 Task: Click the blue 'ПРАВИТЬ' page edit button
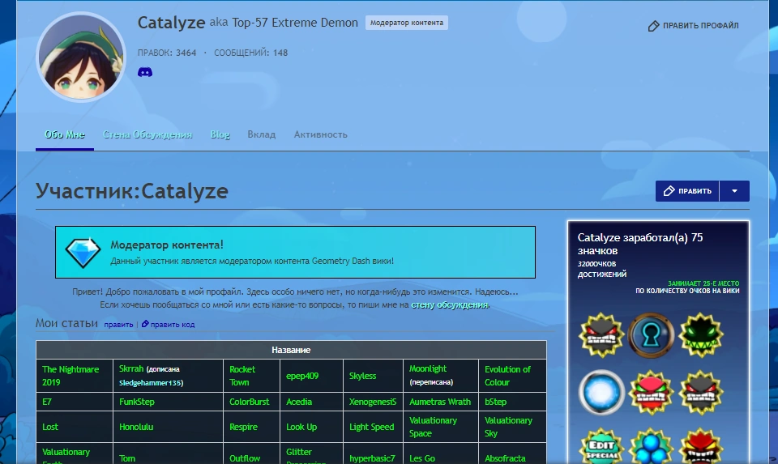(687, 191)
